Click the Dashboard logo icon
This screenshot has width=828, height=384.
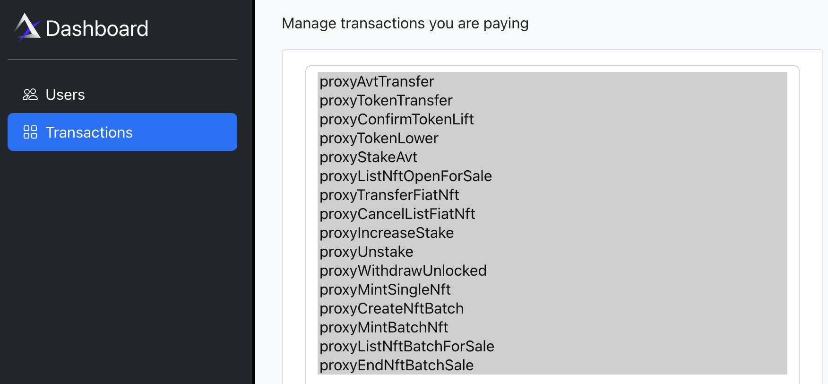point(26,28)
